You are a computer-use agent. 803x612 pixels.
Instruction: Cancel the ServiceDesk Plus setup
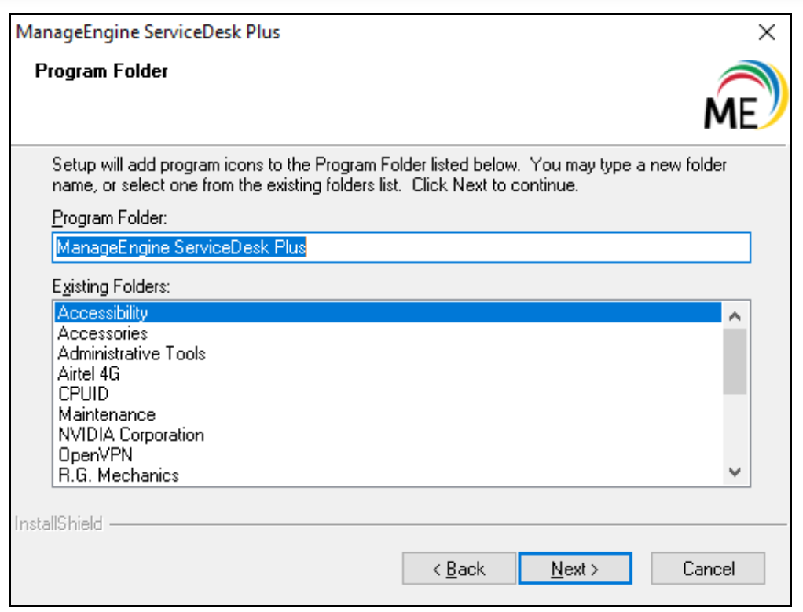point(708,569)
